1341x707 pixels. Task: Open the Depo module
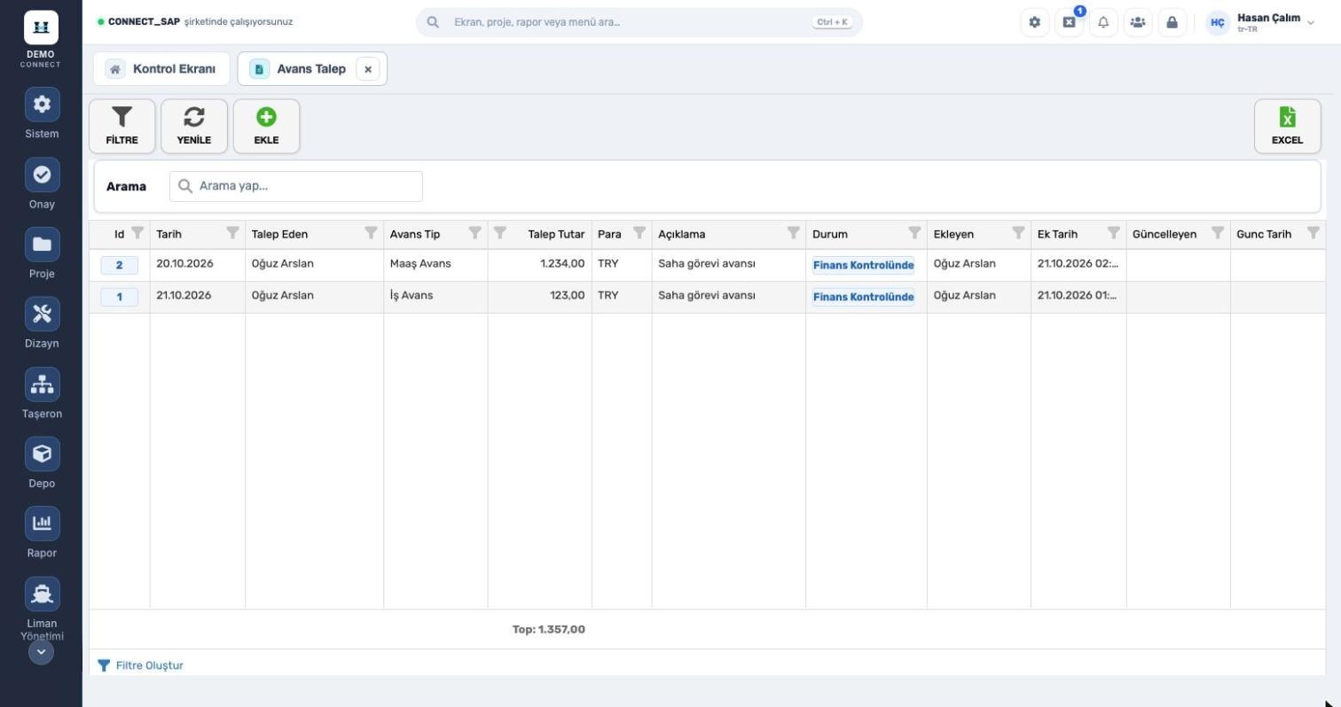42,463
